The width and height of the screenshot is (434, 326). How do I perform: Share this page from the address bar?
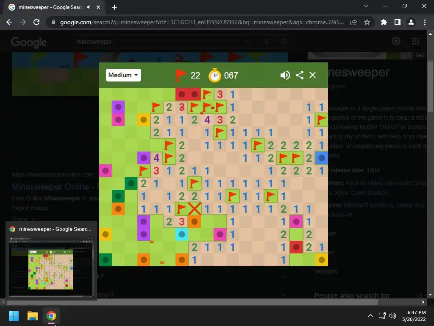353,22
